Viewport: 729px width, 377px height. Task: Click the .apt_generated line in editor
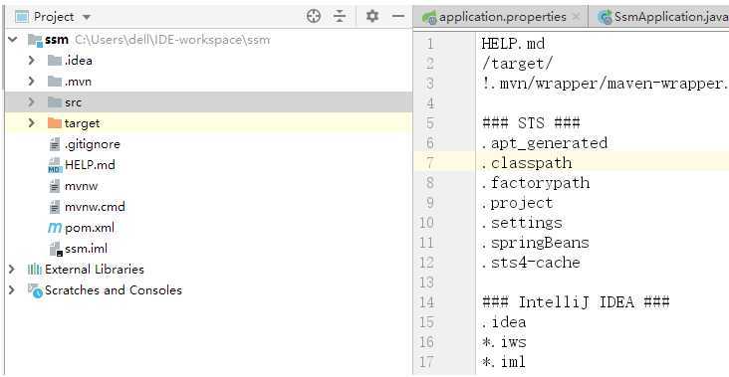545,143
